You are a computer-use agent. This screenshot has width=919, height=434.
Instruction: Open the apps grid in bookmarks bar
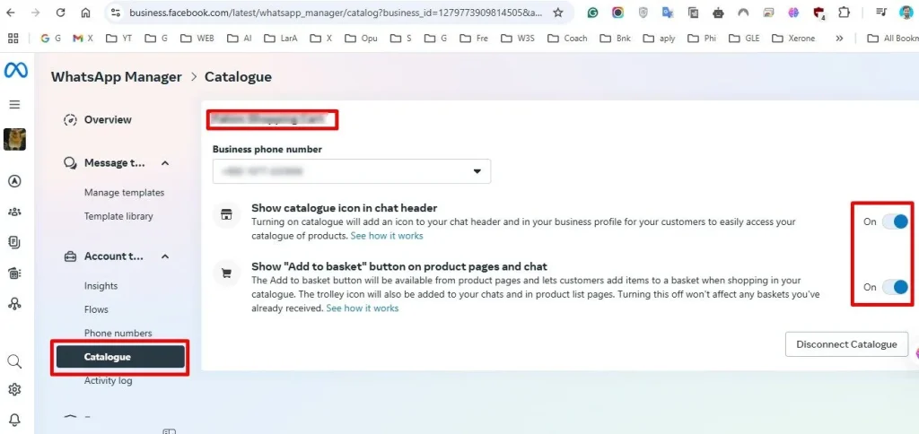tap(13, 38)
